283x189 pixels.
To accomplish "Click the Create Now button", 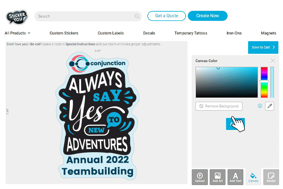I will click(x=208, y=16).
